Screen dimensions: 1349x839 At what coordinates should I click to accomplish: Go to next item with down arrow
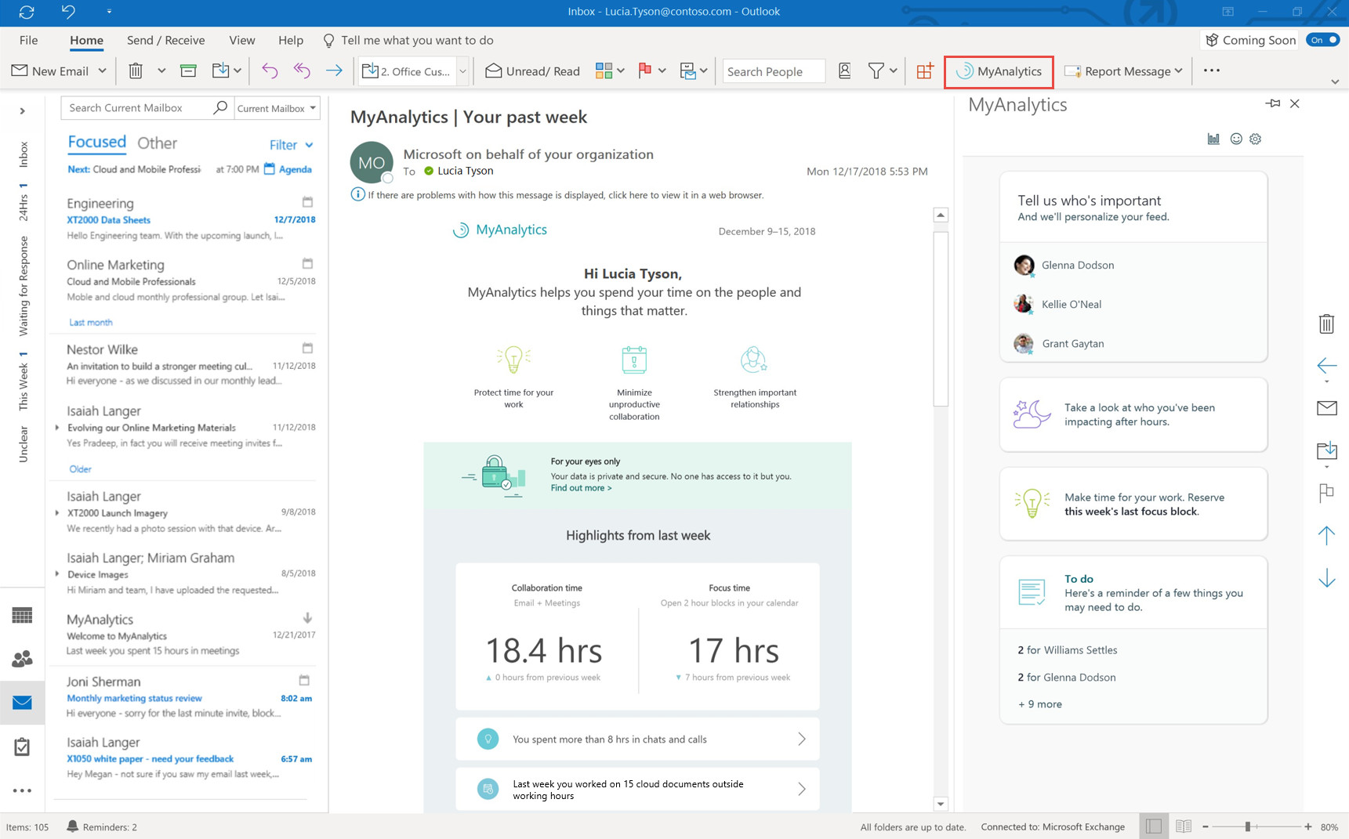click(1326, 578)
